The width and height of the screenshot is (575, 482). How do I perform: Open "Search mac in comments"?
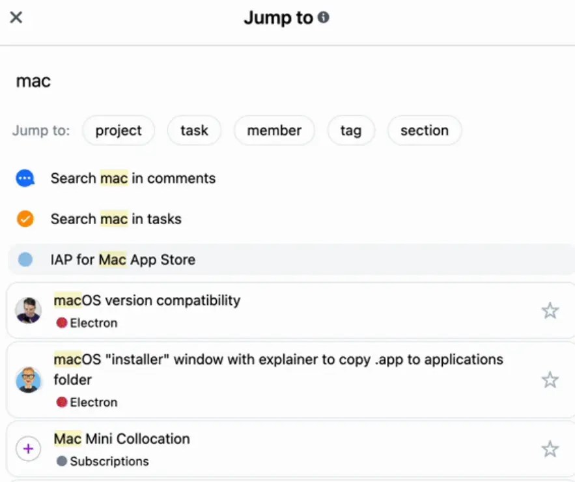pos(133,178)
